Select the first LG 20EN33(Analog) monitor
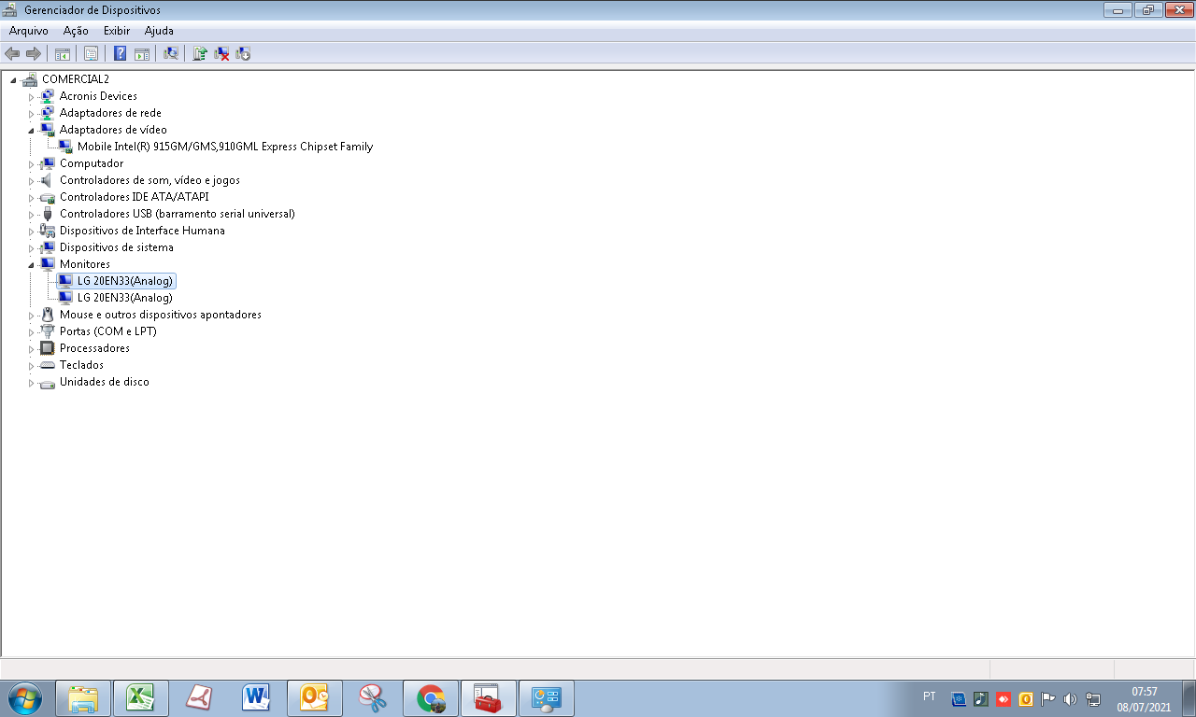Screen dimensions: 1196x717 [125, 281]
